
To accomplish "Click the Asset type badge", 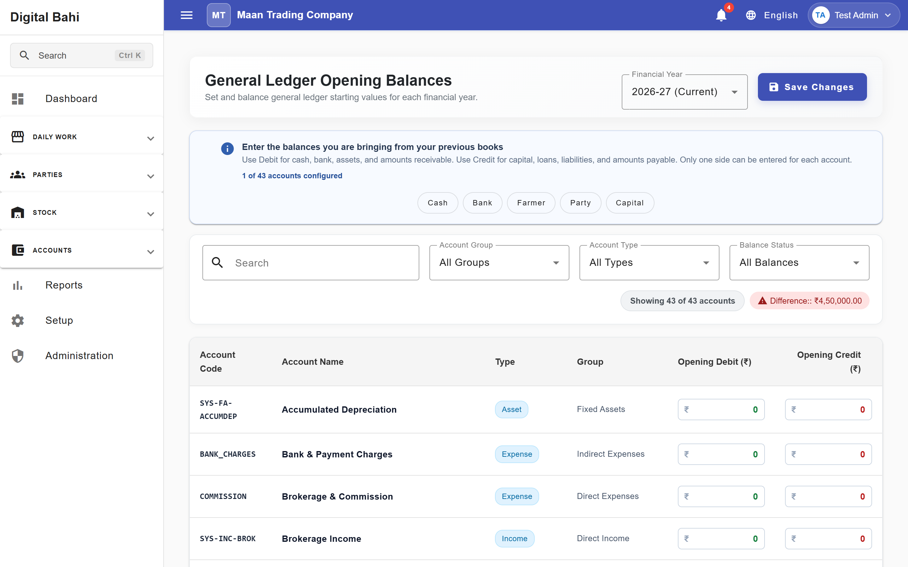I will (511, 409).
